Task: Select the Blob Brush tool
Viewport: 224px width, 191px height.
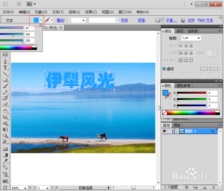Action: click(x=5, y=98)
